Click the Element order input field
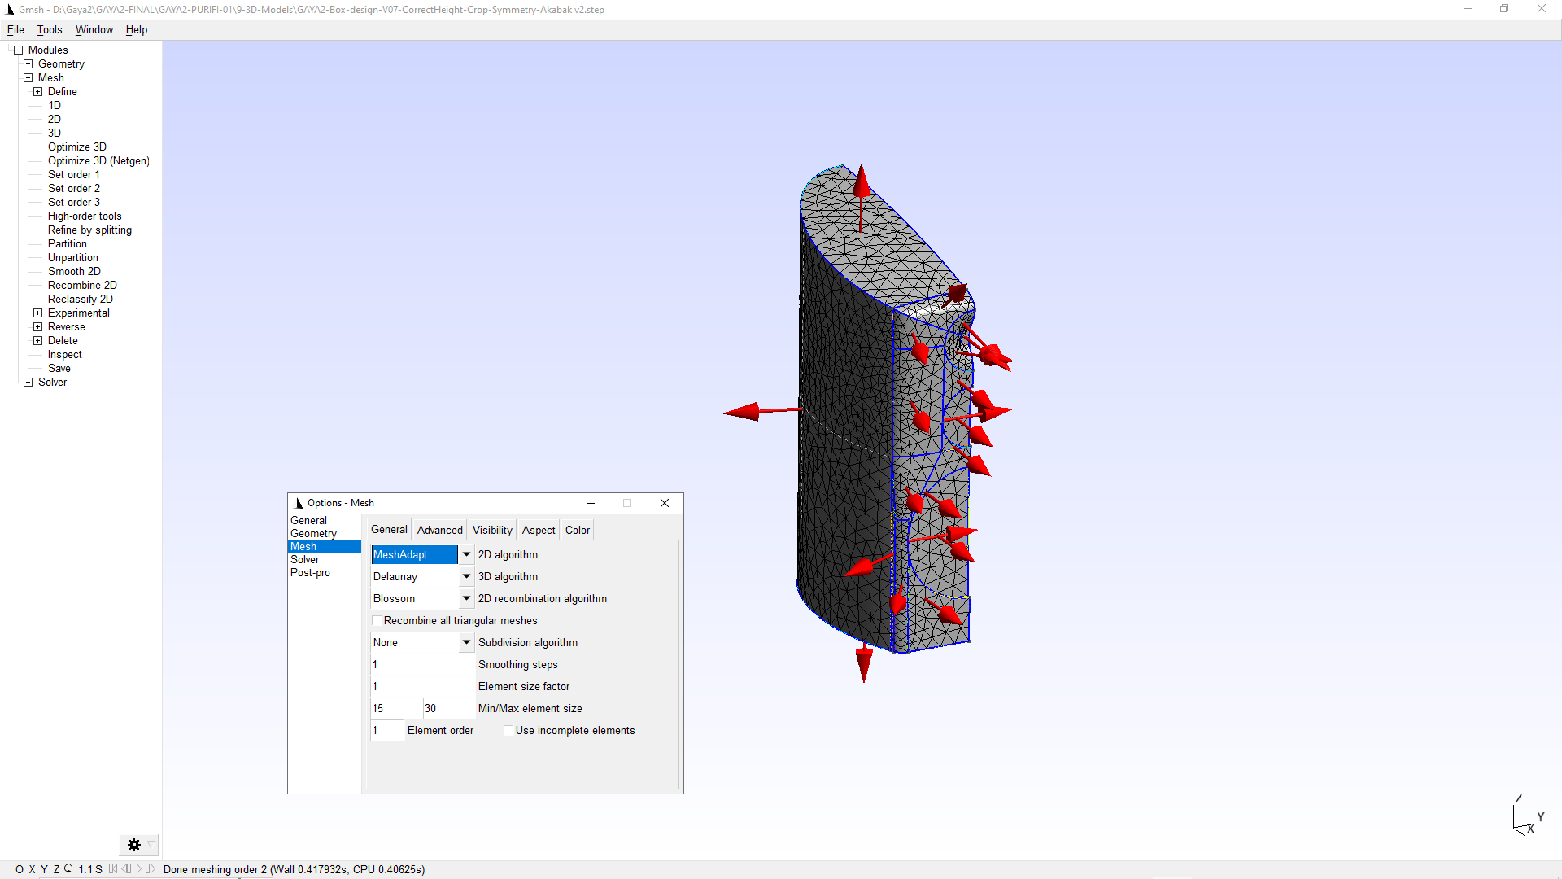The image size is (1562, 879). click(387, 730)
